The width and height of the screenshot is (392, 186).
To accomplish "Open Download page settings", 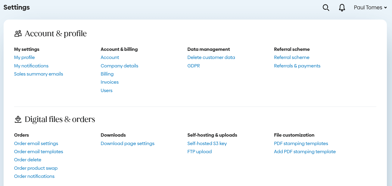I will [x=128, y=144].
